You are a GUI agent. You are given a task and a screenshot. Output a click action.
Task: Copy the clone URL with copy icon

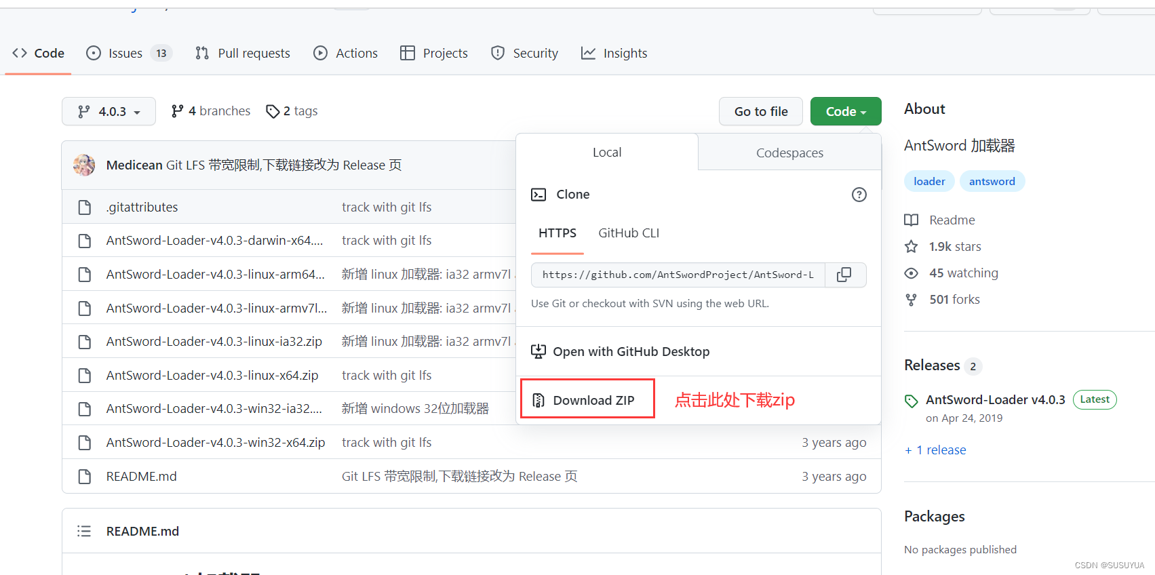[845, 275]
